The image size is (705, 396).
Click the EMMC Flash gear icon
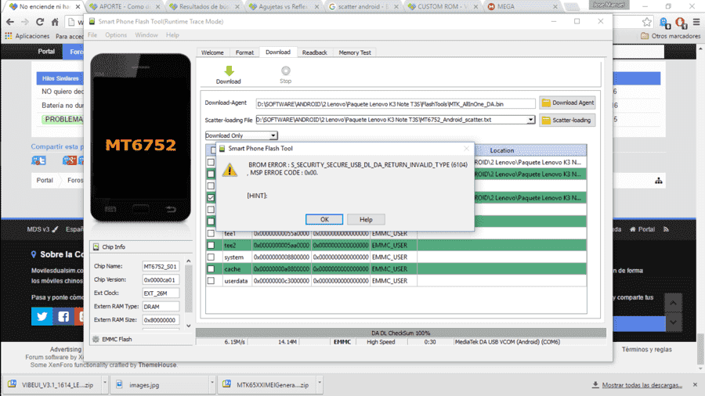tap(96, 340)
